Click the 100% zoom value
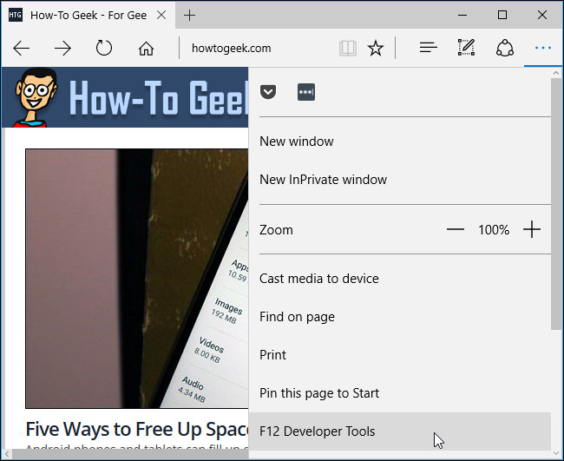This screenshot has height=461, width=564. pyautogui.click(x=494, y=229)
